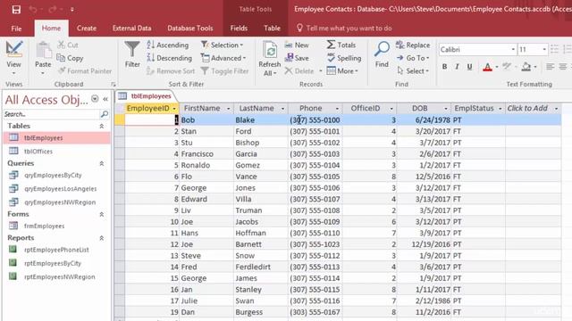572x321 pixels.
Task: Click Delete in the Records group
Action: [299, 71]
